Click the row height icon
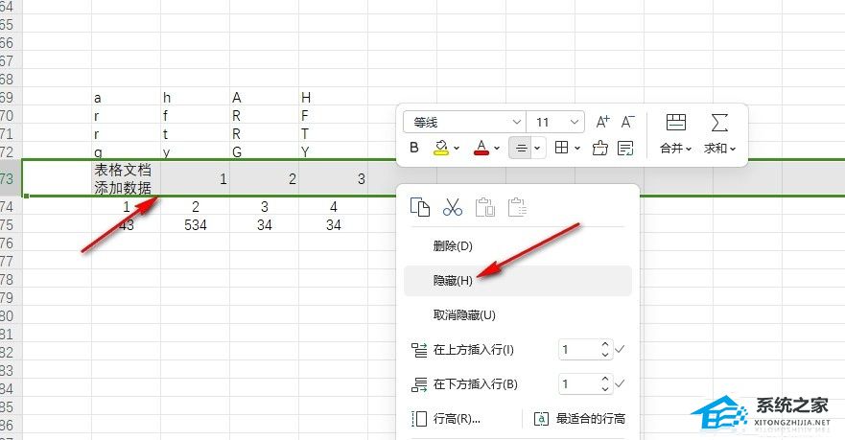This screenshot has height=440, width=845. pyautogui.click(x=419, y=419)
